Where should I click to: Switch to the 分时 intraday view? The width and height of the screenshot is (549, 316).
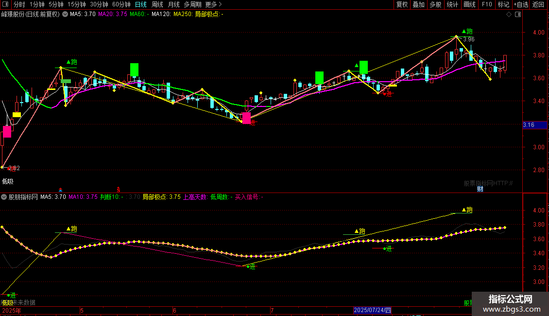click(19, 4)
